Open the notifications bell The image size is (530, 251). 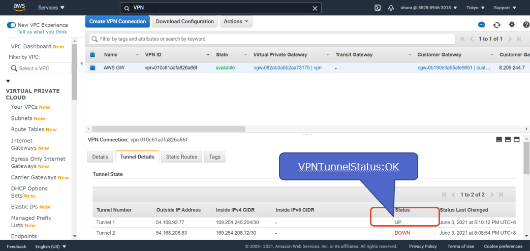(391, 8)
